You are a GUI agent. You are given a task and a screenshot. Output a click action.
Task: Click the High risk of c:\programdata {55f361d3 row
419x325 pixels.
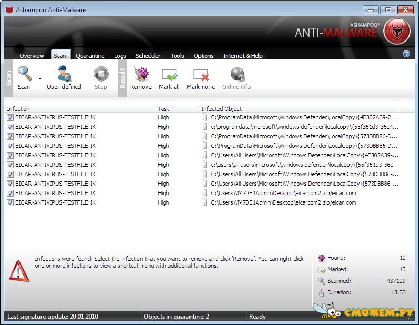click(164, 127)
